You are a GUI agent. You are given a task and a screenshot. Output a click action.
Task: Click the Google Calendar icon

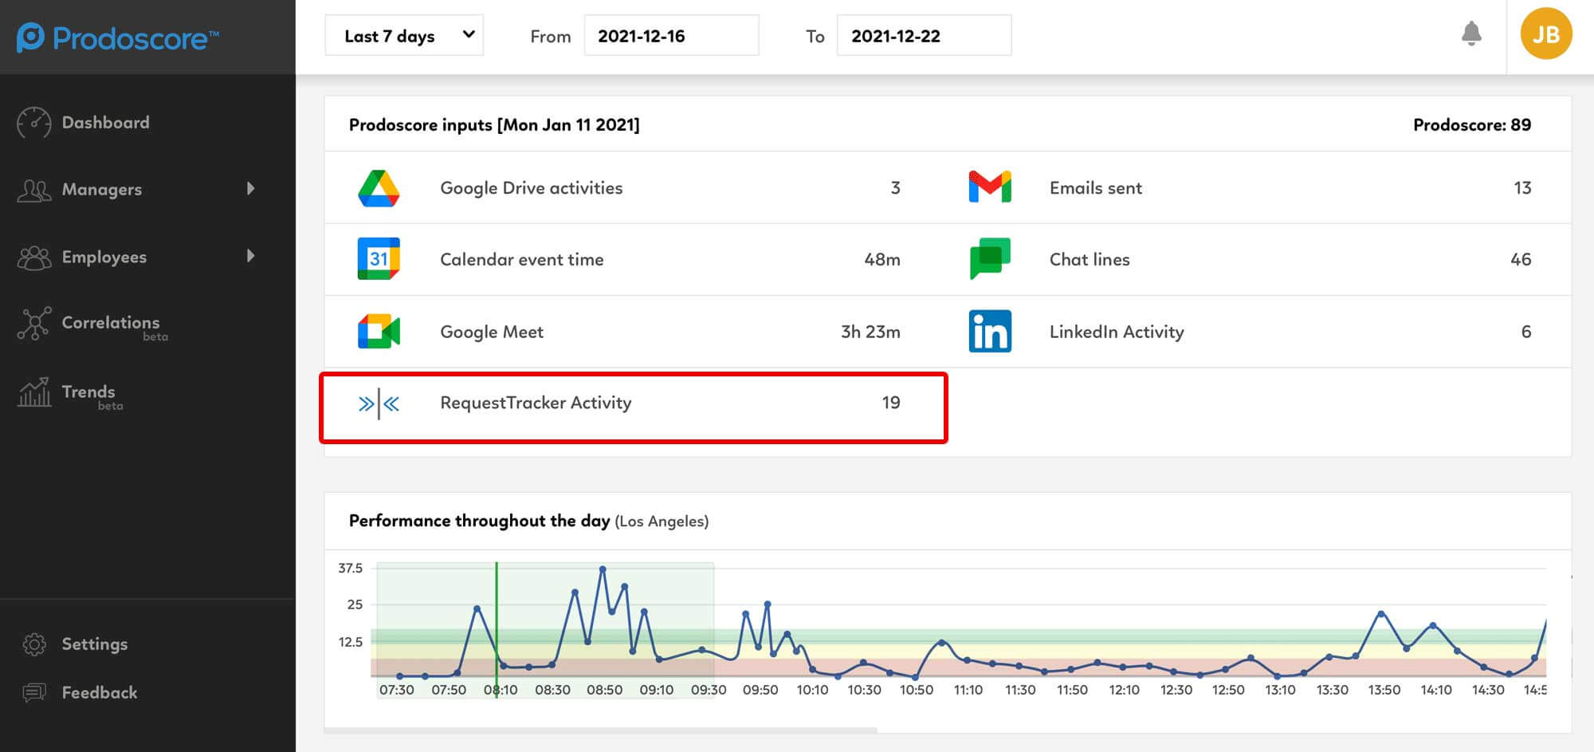(379, 259)
